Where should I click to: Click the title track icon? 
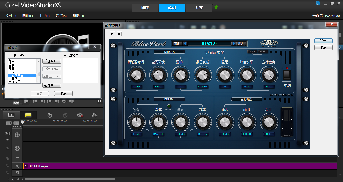[17, 159]
